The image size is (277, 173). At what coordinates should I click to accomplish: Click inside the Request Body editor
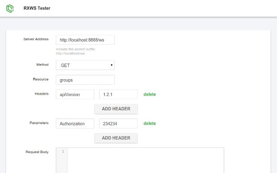click(145, 160)
